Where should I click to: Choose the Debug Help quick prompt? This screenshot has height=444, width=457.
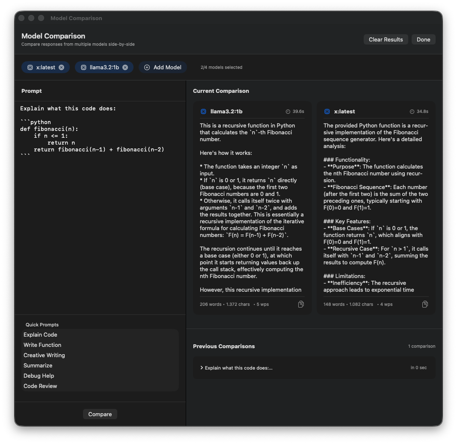click(39, 376)
